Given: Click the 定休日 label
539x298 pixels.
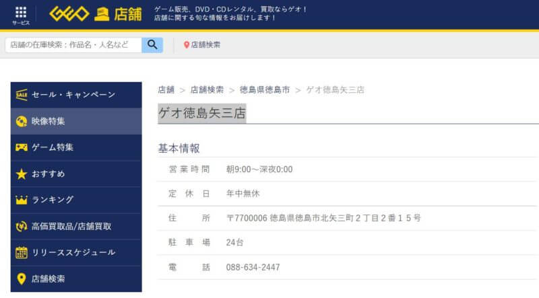Looking at the screenshot, I should [x=189, y=194].
